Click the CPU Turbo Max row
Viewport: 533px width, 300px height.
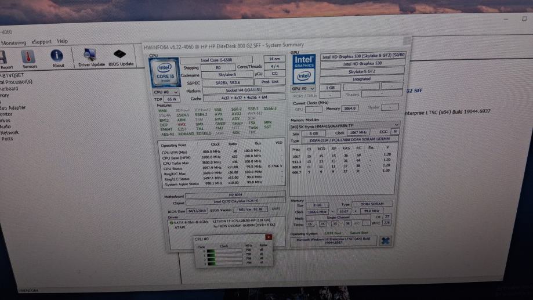[x=222, y=162]
